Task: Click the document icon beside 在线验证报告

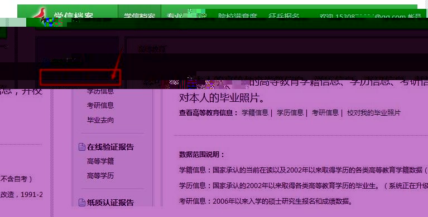Action: click(x=82, y=147)
